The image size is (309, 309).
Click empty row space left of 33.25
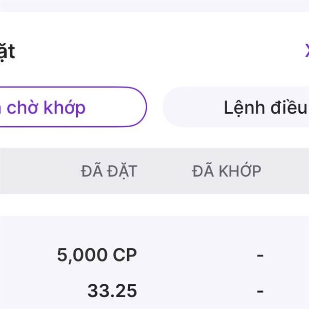(31, 291)
